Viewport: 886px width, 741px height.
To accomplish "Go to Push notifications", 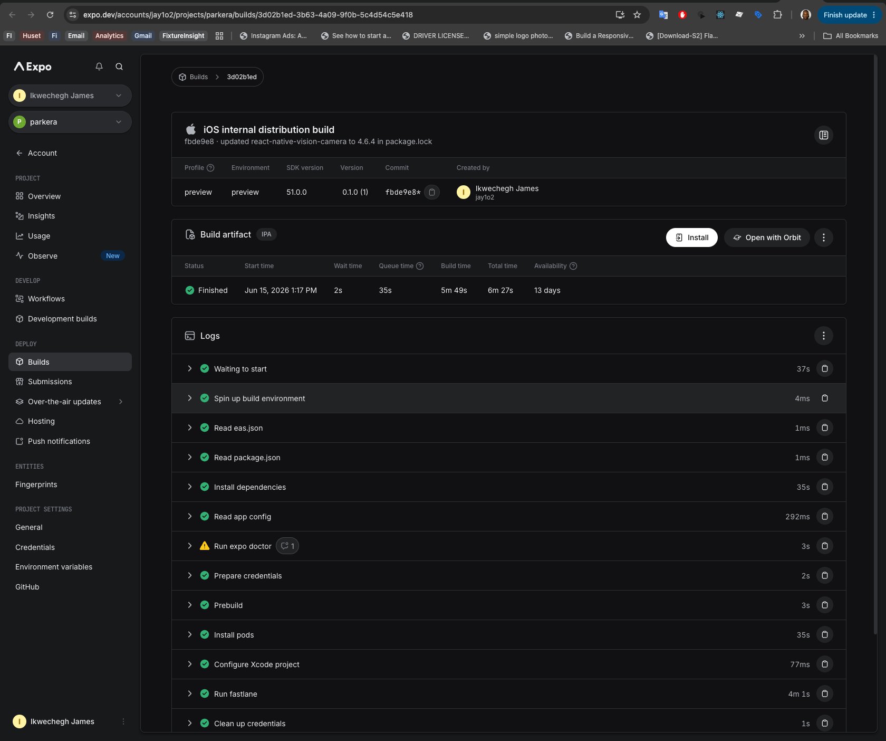I will (70, 441).
